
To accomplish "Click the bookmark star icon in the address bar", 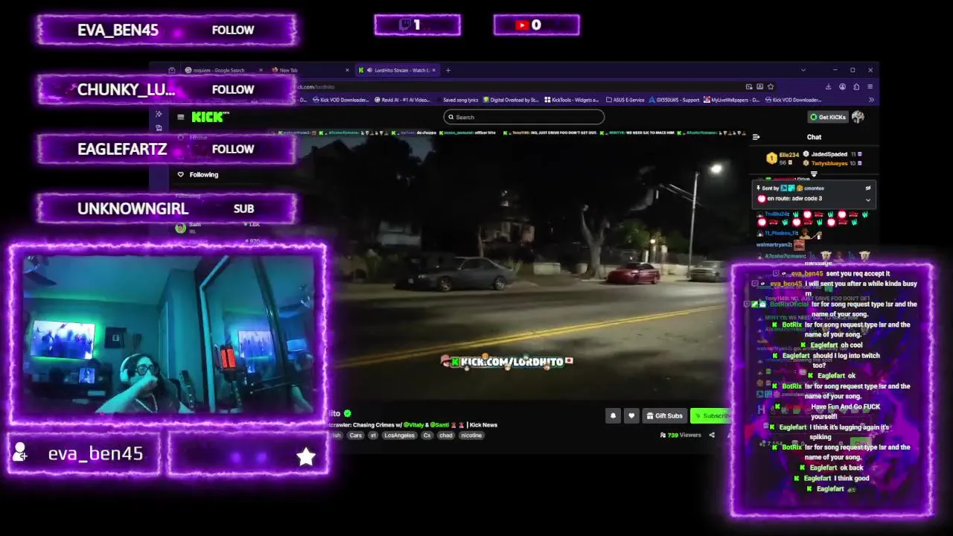I will (771, 86).
